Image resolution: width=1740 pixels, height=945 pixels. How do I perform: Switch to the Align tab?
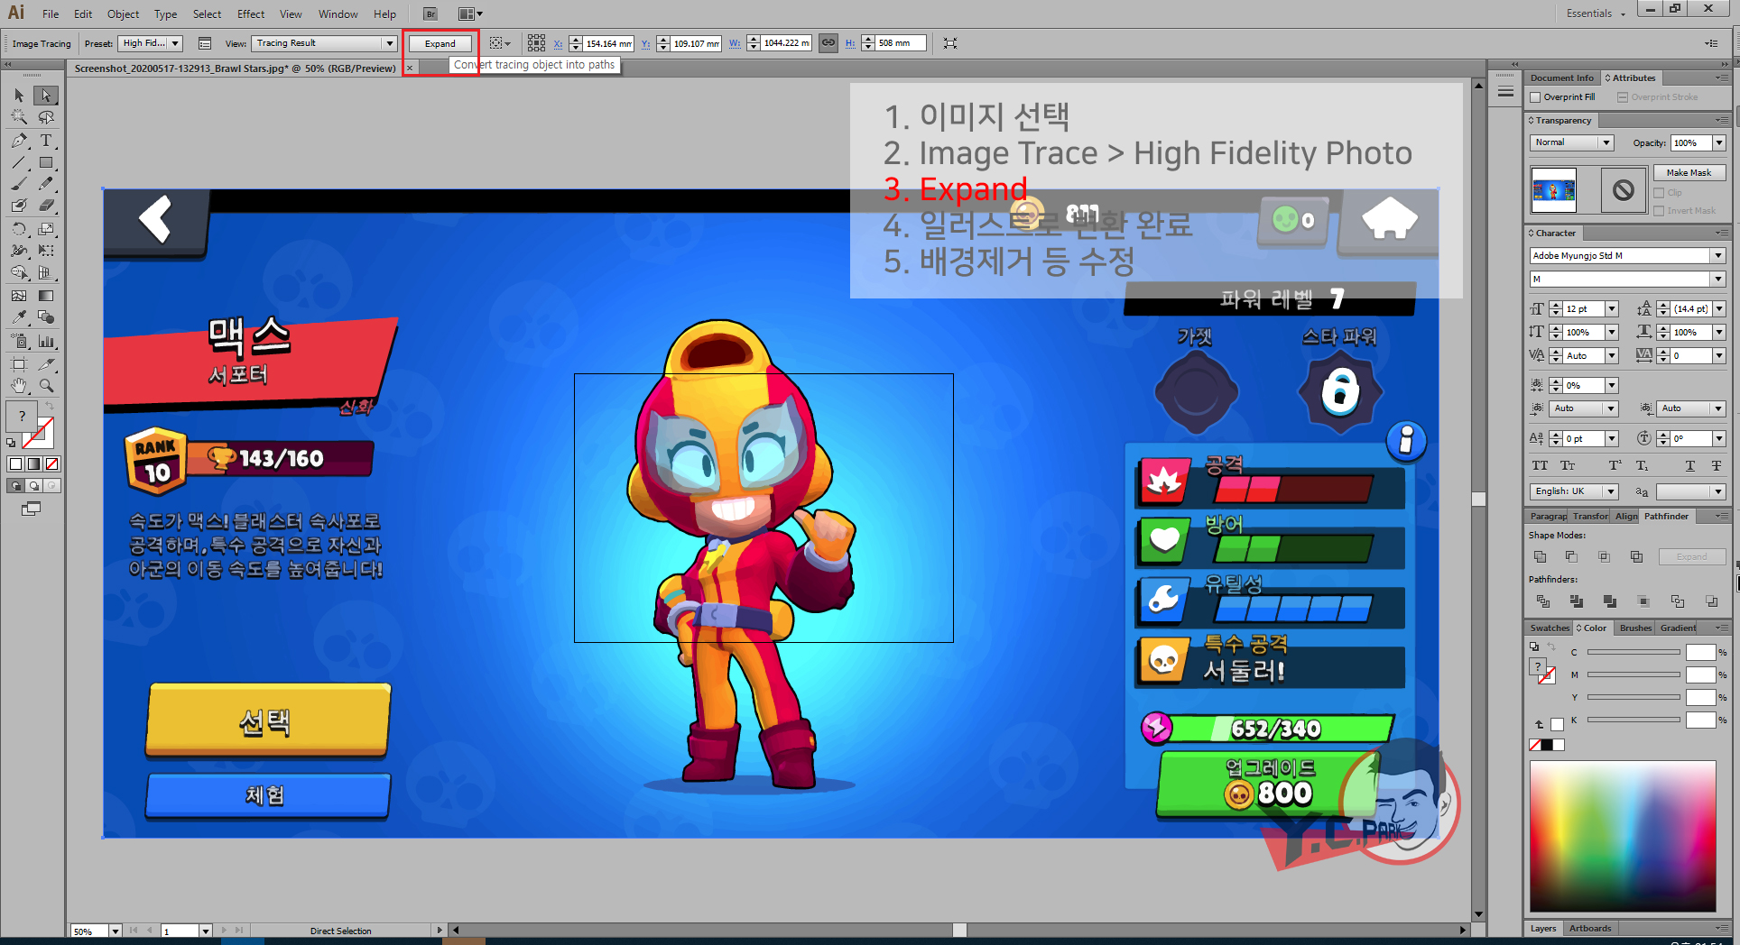click(1626, 516)
